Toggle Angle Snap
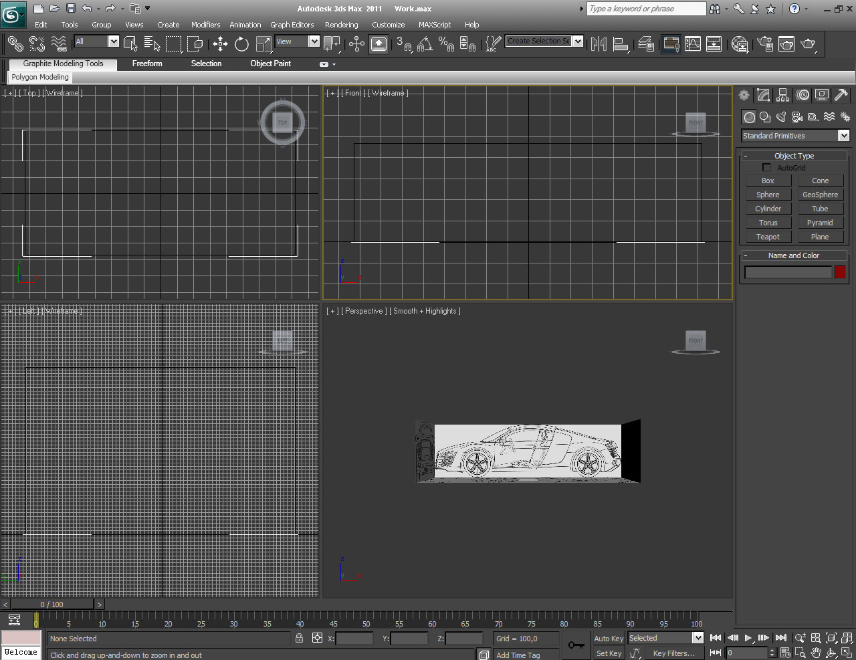This screenshot has width=856, height=660. pos(425,44)
